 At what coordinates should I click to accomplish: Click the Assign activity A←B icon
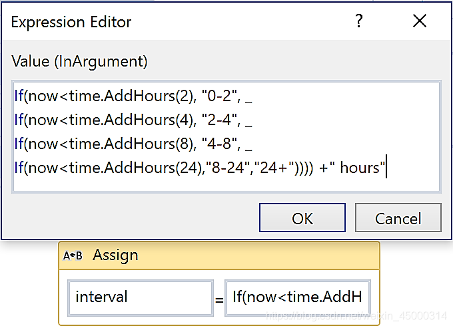[73, 255]
